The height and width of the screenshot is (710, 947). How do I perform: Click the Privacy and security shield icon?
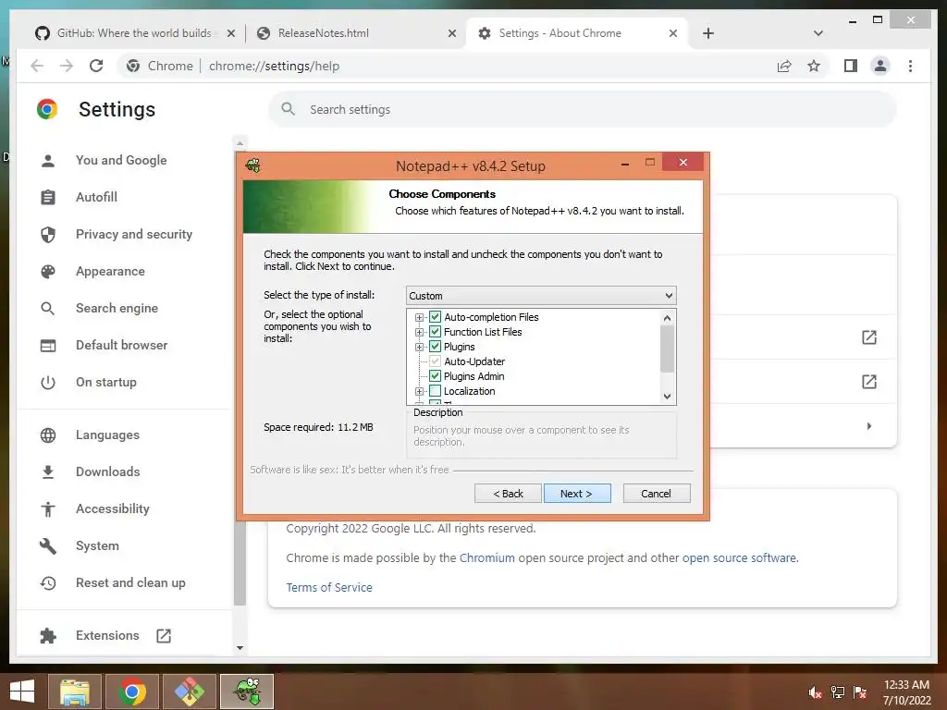[48, 234]
